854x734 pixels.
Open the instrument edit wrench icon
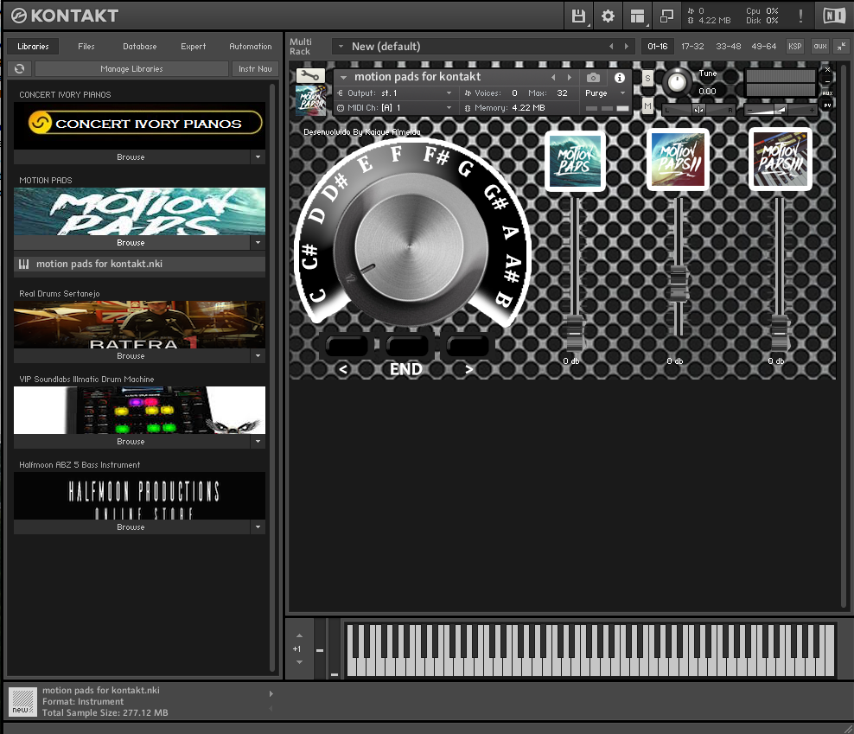point(310,75)
